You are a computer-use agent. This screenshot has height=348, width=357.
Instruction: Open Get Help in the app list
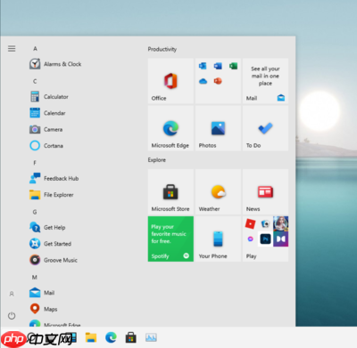pyautogui.click(x=47, y=228)
